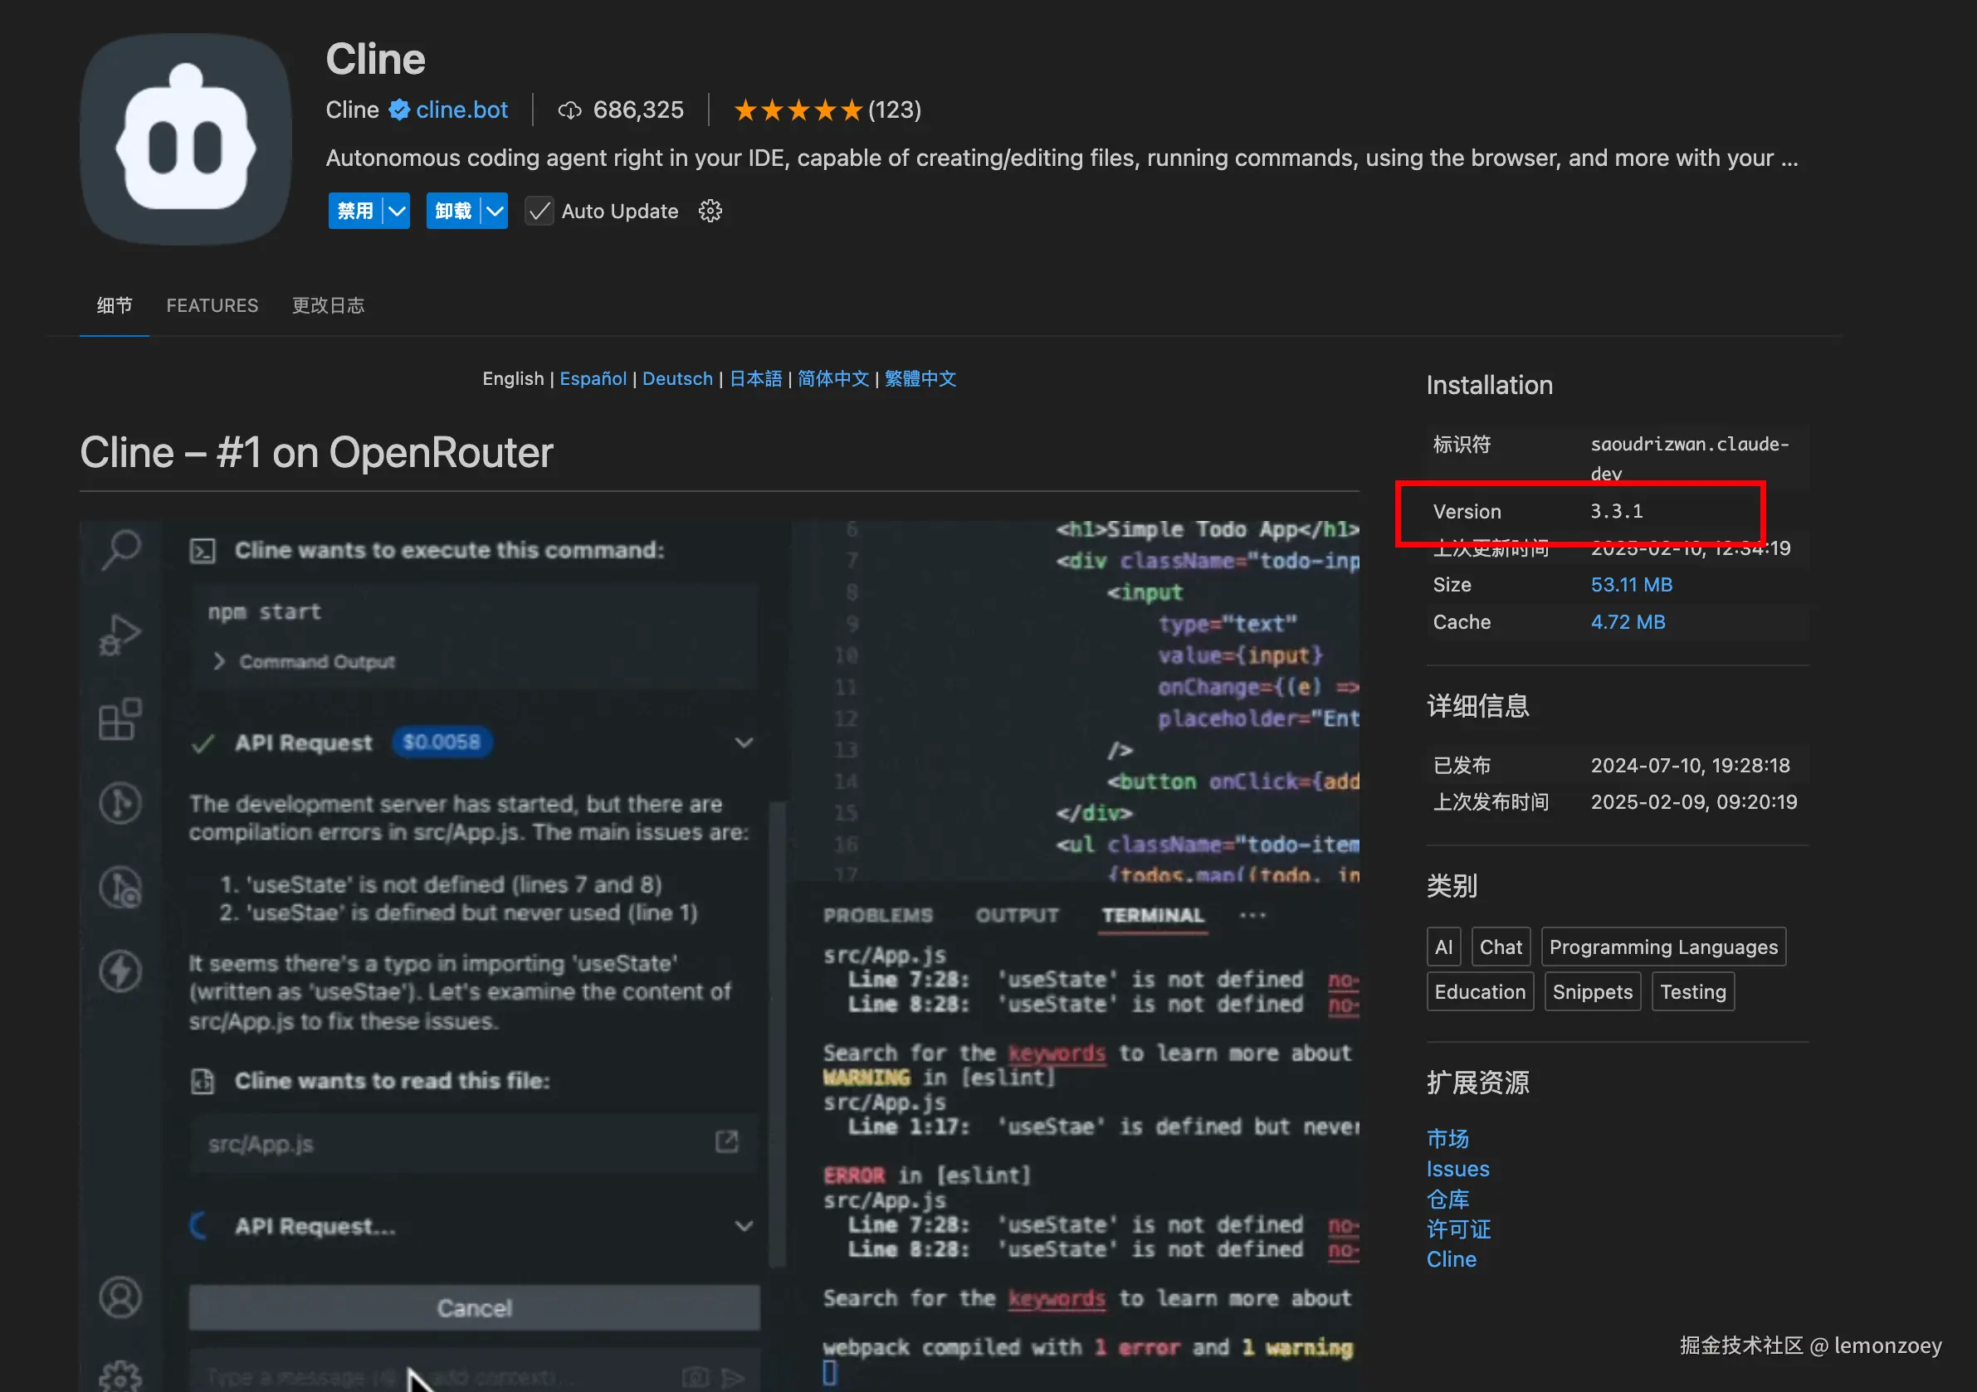The height and width of the screenshot is (1392, 1977).
Task: Switch to the FEATURES tab
Action: click(x=212, y=305)
